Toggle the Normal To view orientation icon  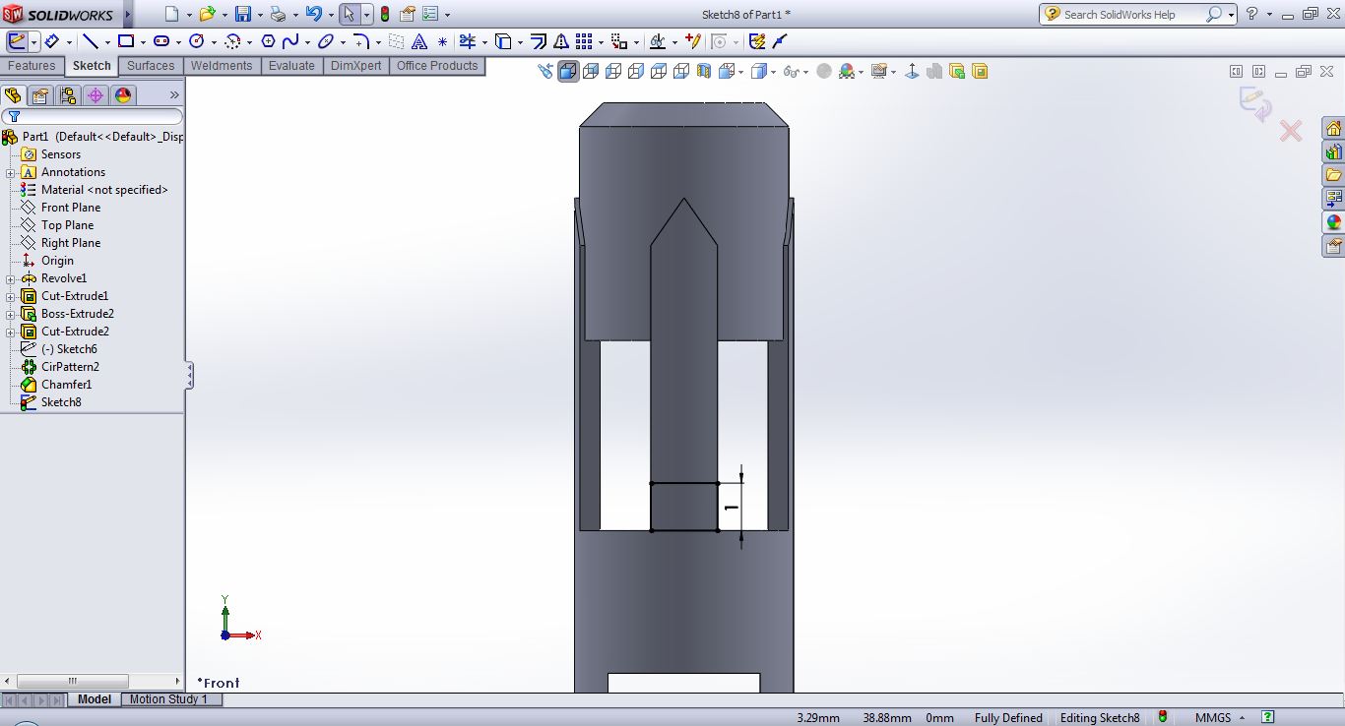pos(912,71)
